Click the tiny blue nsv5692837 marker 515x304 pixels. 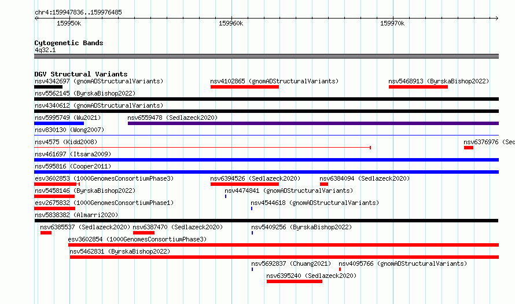(x=252, y=269)
